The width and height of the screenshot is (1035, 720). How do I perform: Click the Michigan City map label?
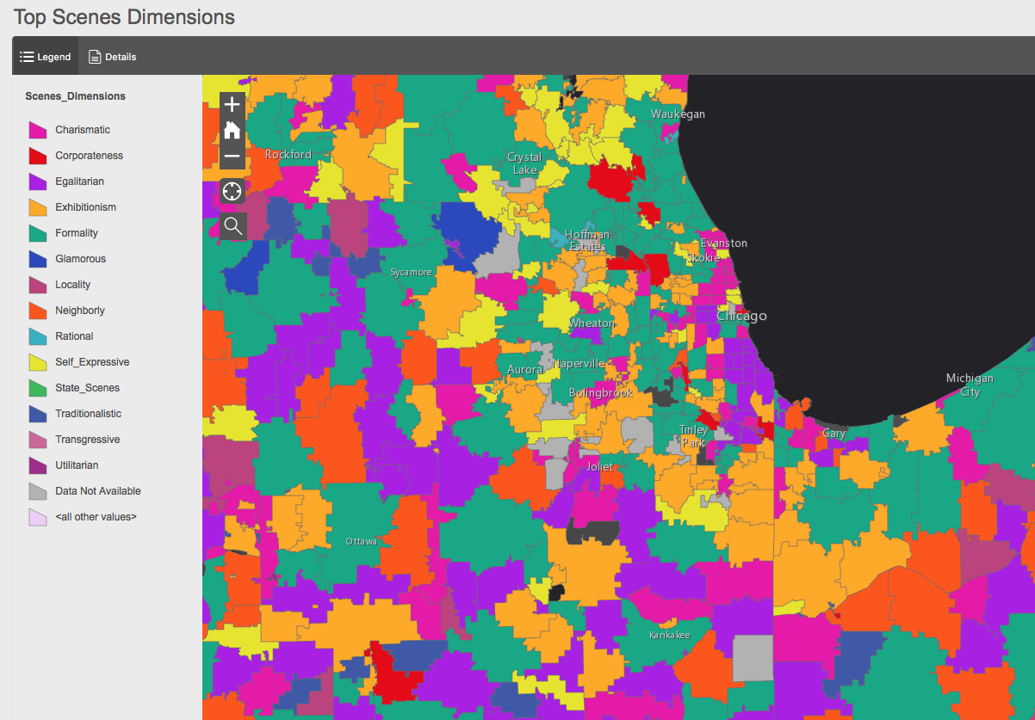[970, 385]
